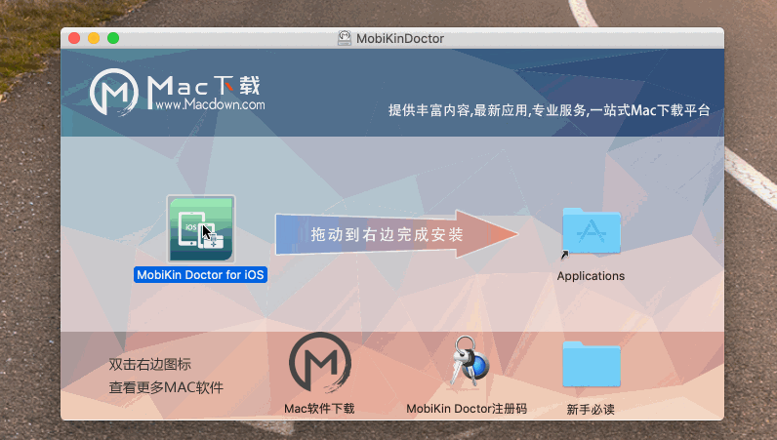Click the "MobiKin Doctor for iOS" label
This screenshot has height=440, width=777.
[200, 275]
